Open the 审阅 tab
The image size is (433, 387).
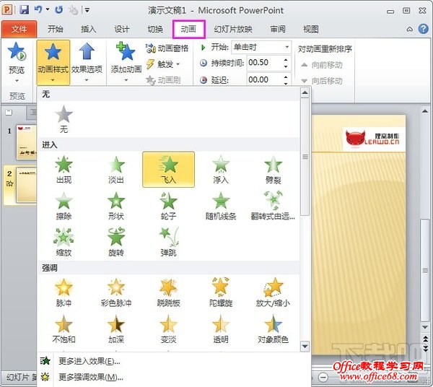coord(278,29)
